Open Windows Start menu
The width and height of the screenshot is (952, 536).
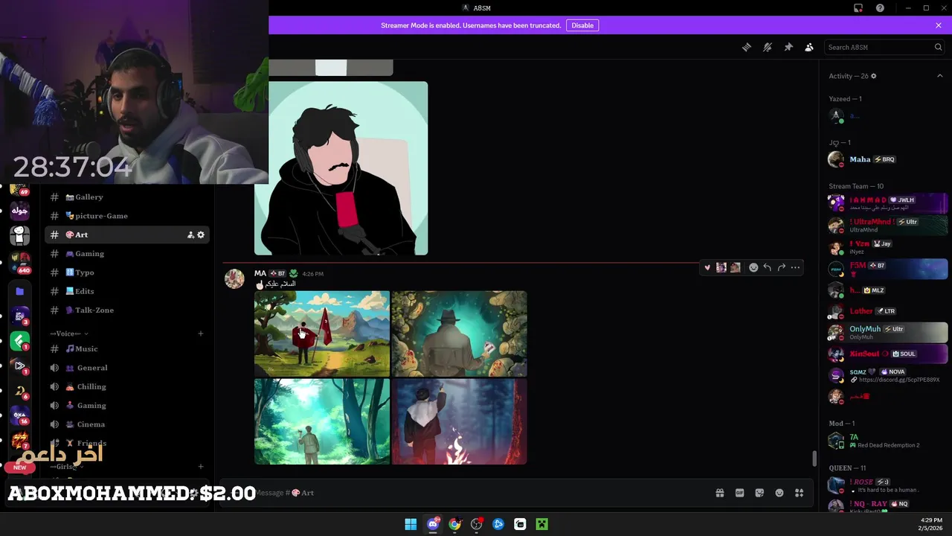(411, 524)
